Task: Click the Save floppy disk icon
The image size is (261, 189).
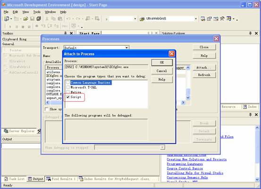Action: click(x=32, y=19)
